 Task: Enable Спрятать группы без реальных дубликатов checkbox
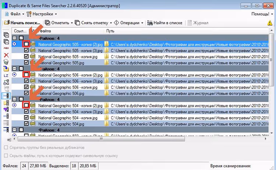tap(6, 148)
